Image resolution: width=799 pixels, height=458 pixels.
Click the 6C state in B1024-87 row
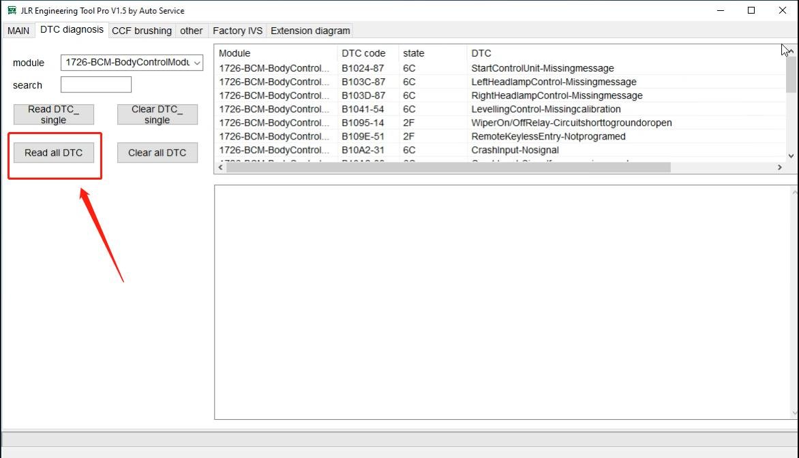pyautogui.click(x=409, y=68)
